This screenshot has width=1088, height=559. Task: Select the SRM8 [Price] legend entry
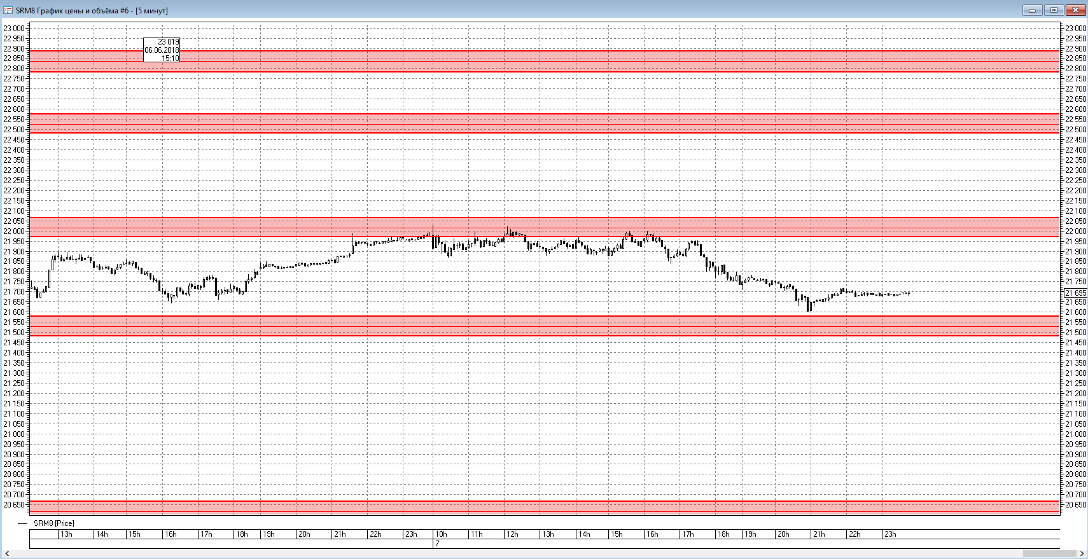click(53, 523)
